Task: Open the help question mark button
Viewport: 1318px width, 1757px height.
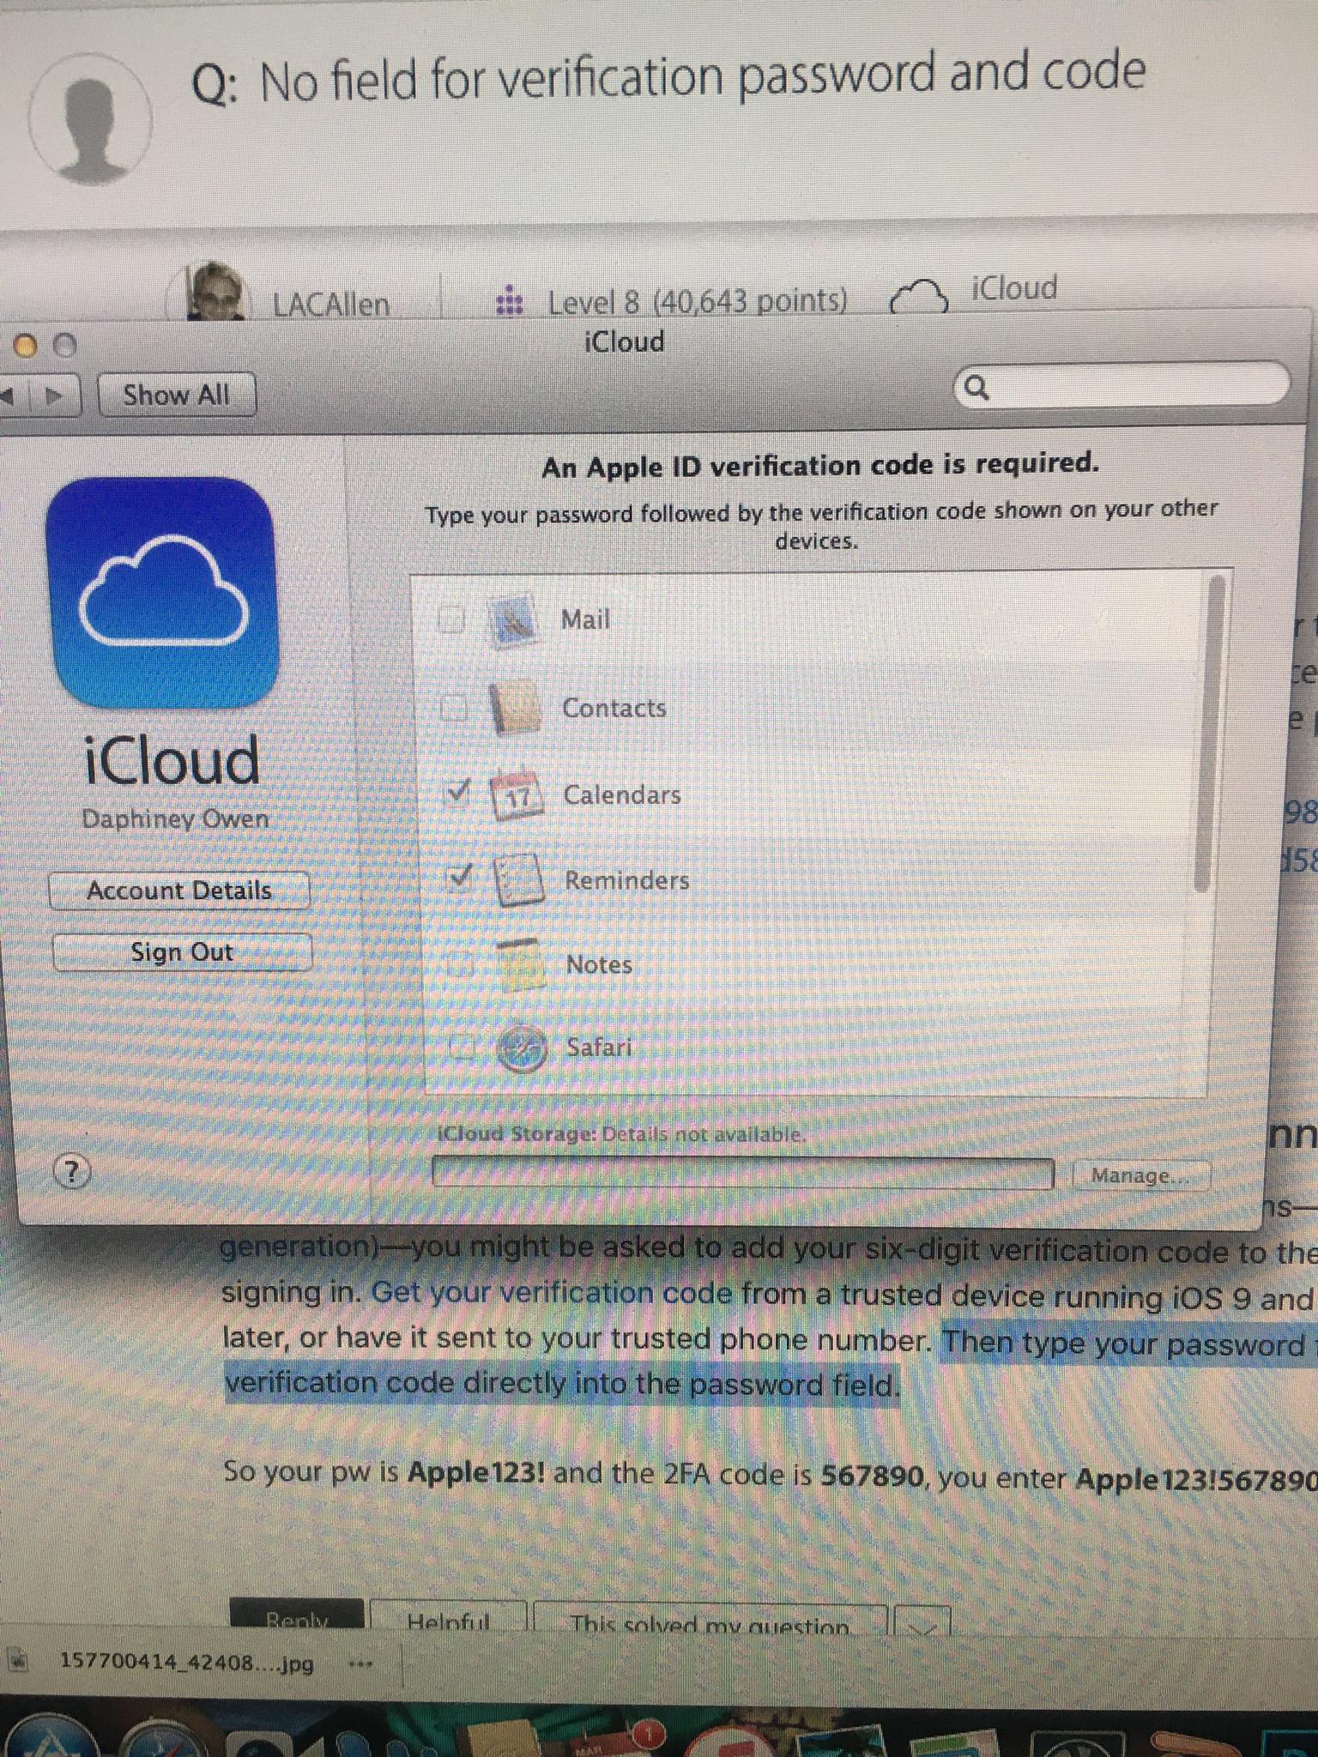Action: click(73, 1172)
